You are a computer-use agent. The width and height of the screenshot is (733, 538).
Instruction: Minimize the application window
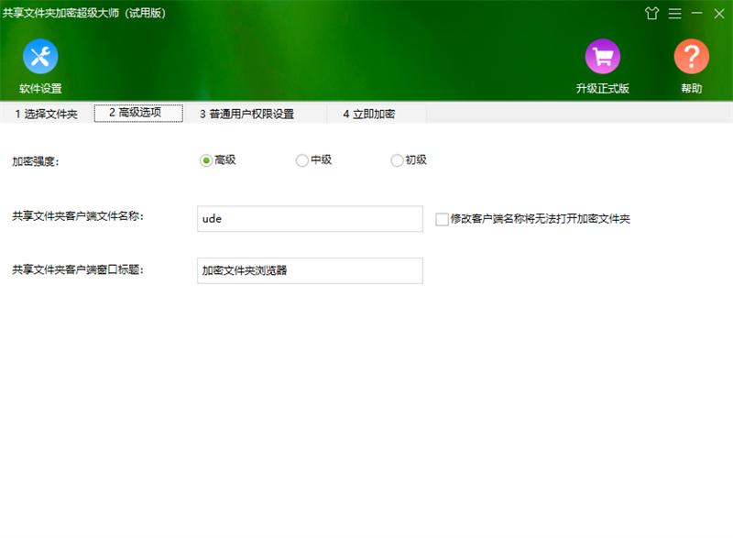[x=697, y=14]
